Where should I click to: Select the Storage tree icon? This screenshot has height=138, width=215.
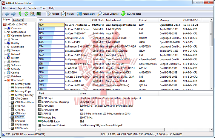coord(9,50)
